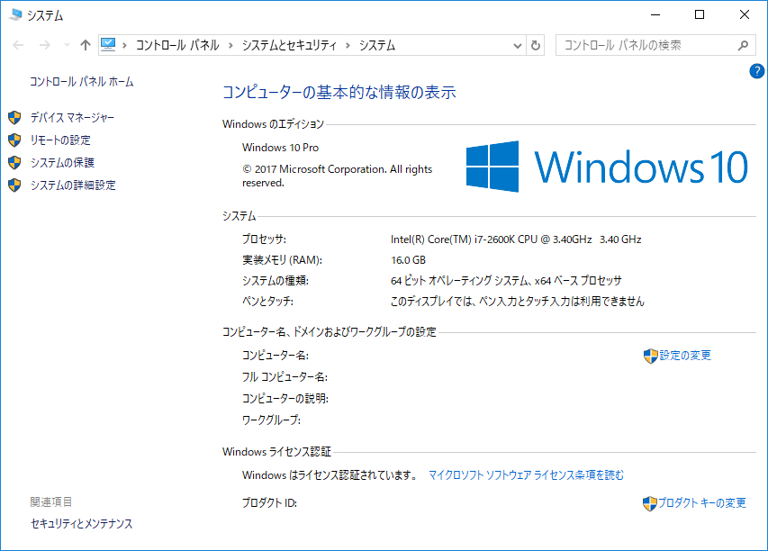This screenshot has width=768, height=551.
Task: Close the システム window
Action: pyautogui.click(x=745, y=15)
